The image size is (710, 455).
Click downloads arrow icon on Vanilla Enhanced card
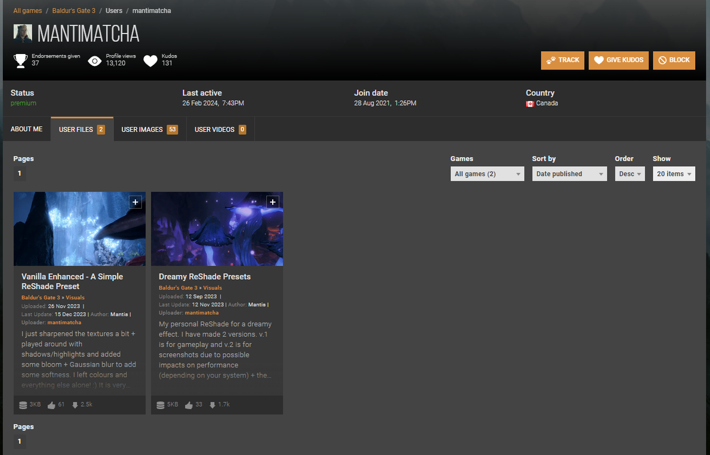pos(75,405)
